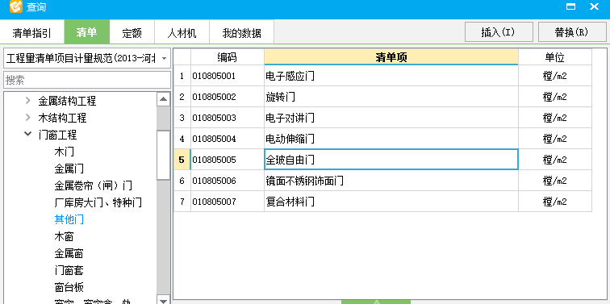610x304 pixels.
Task: Click the 插入(I) button
Action: 499,32
